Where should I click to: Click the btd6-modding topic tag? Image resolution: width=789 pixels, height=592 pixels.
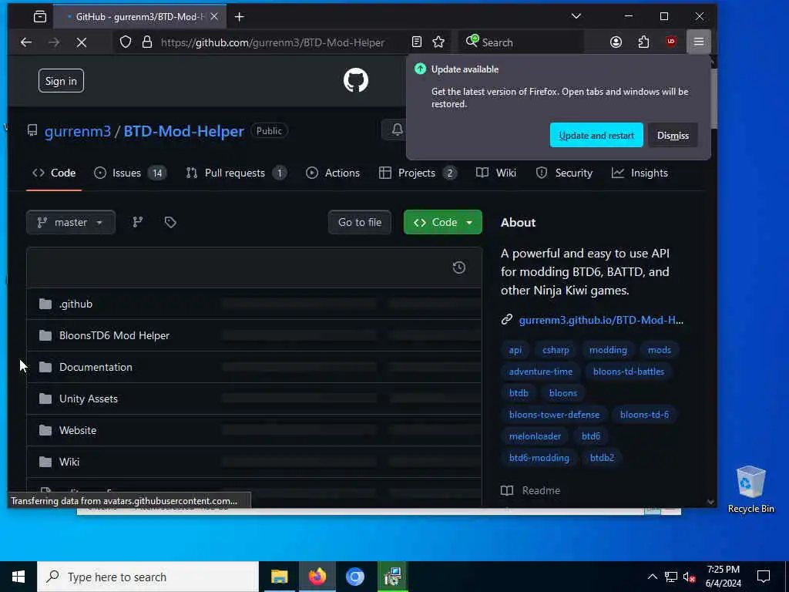(539, 458)
